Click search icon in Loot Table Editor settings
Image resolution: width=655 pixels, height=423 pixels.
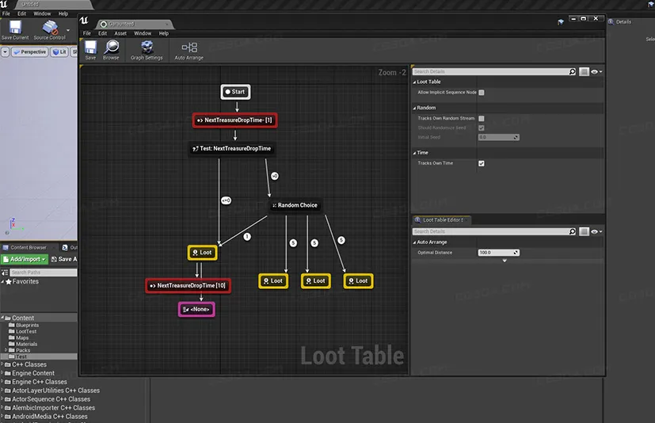pyautogui.click(x=573, y=231)
